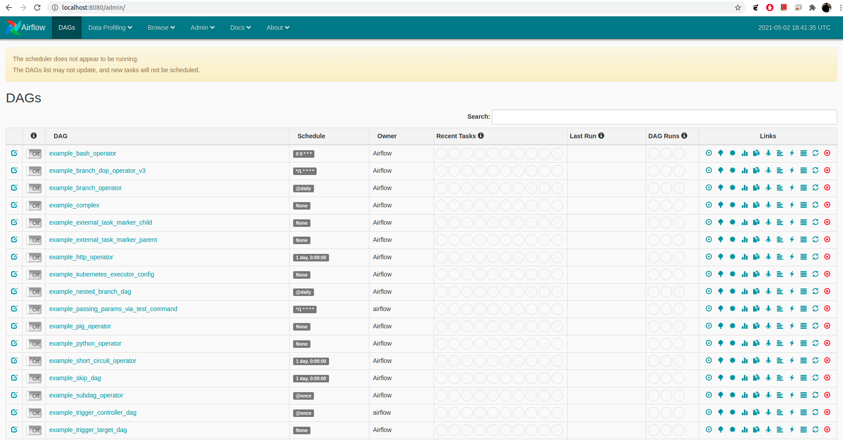Open Gantt View for example_nested_branch_dag
843x440 pixels.
(780, 292)
